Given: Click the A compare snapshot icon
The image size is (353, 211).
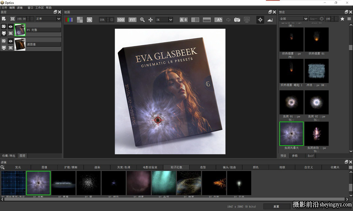Looking at the screenshot, I should point(218,20).
